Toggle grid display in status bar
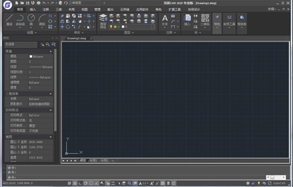The width and height of the screenshot is (293, 187). [75, 183]
